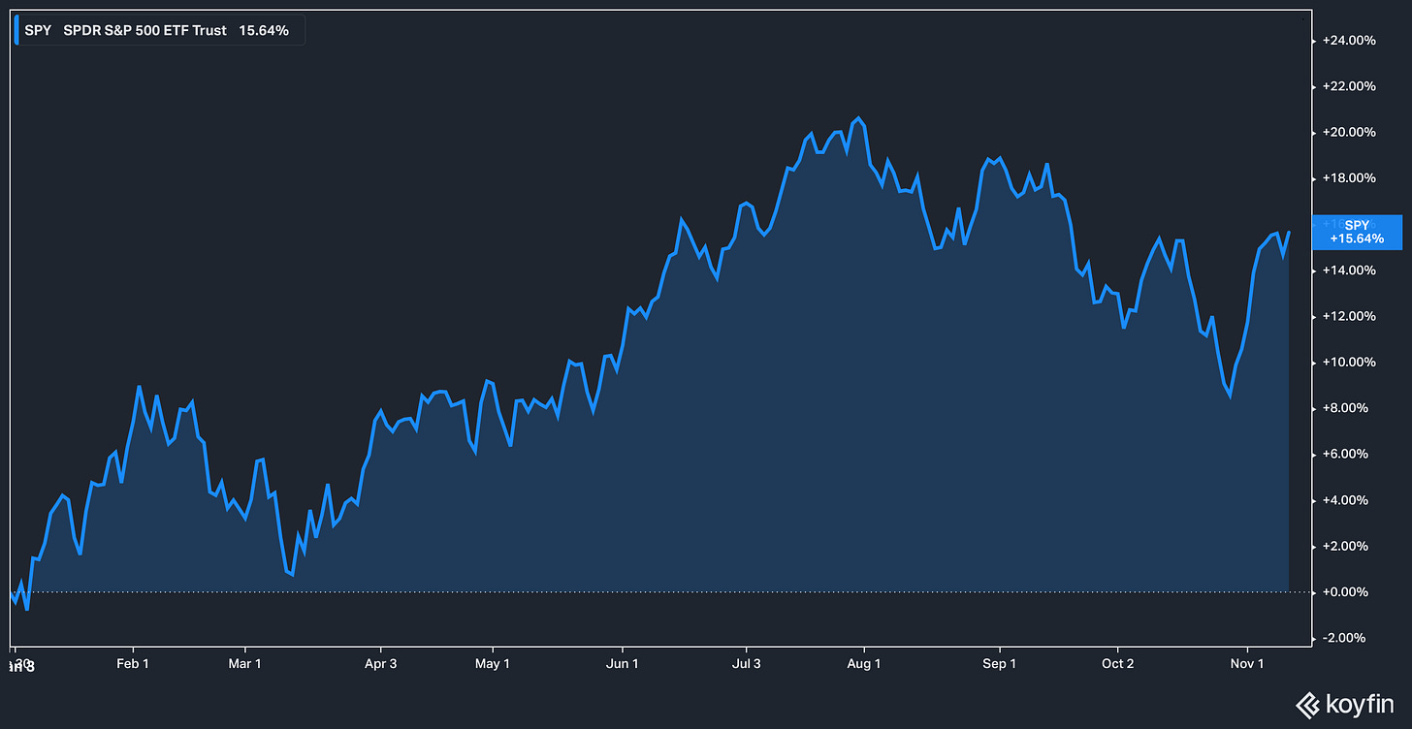Screen dimensions: 1412x729
Task: Click the +24.00% axis label
Action: pos(1349,41)
